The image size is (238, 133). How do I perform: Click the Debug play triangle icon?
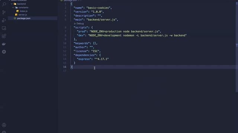pos(75,24)
